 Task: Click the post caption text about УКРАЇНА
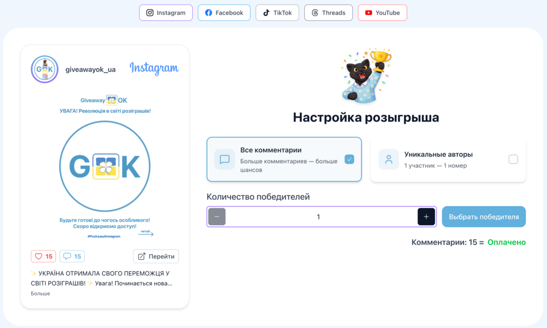(x=102, y=278)
